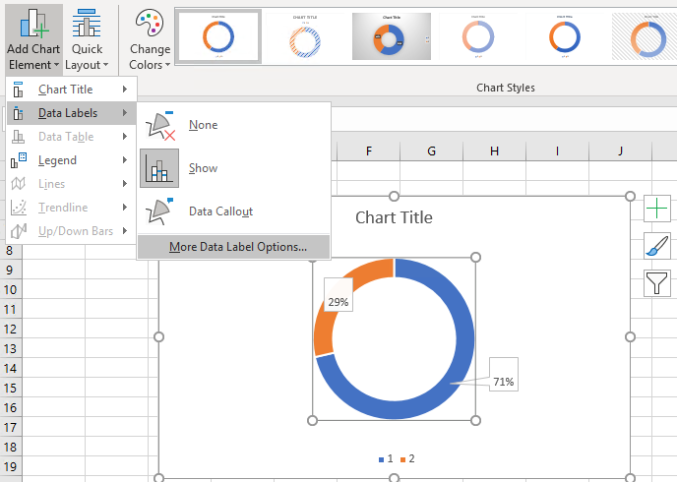
Task: Click the plot area's bottom-right corner handle
Action: [x=475, y=420]
